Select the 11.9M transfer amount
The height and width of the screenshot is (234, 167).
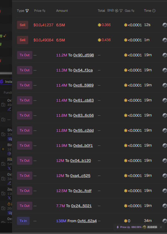[x=62, y=145]
